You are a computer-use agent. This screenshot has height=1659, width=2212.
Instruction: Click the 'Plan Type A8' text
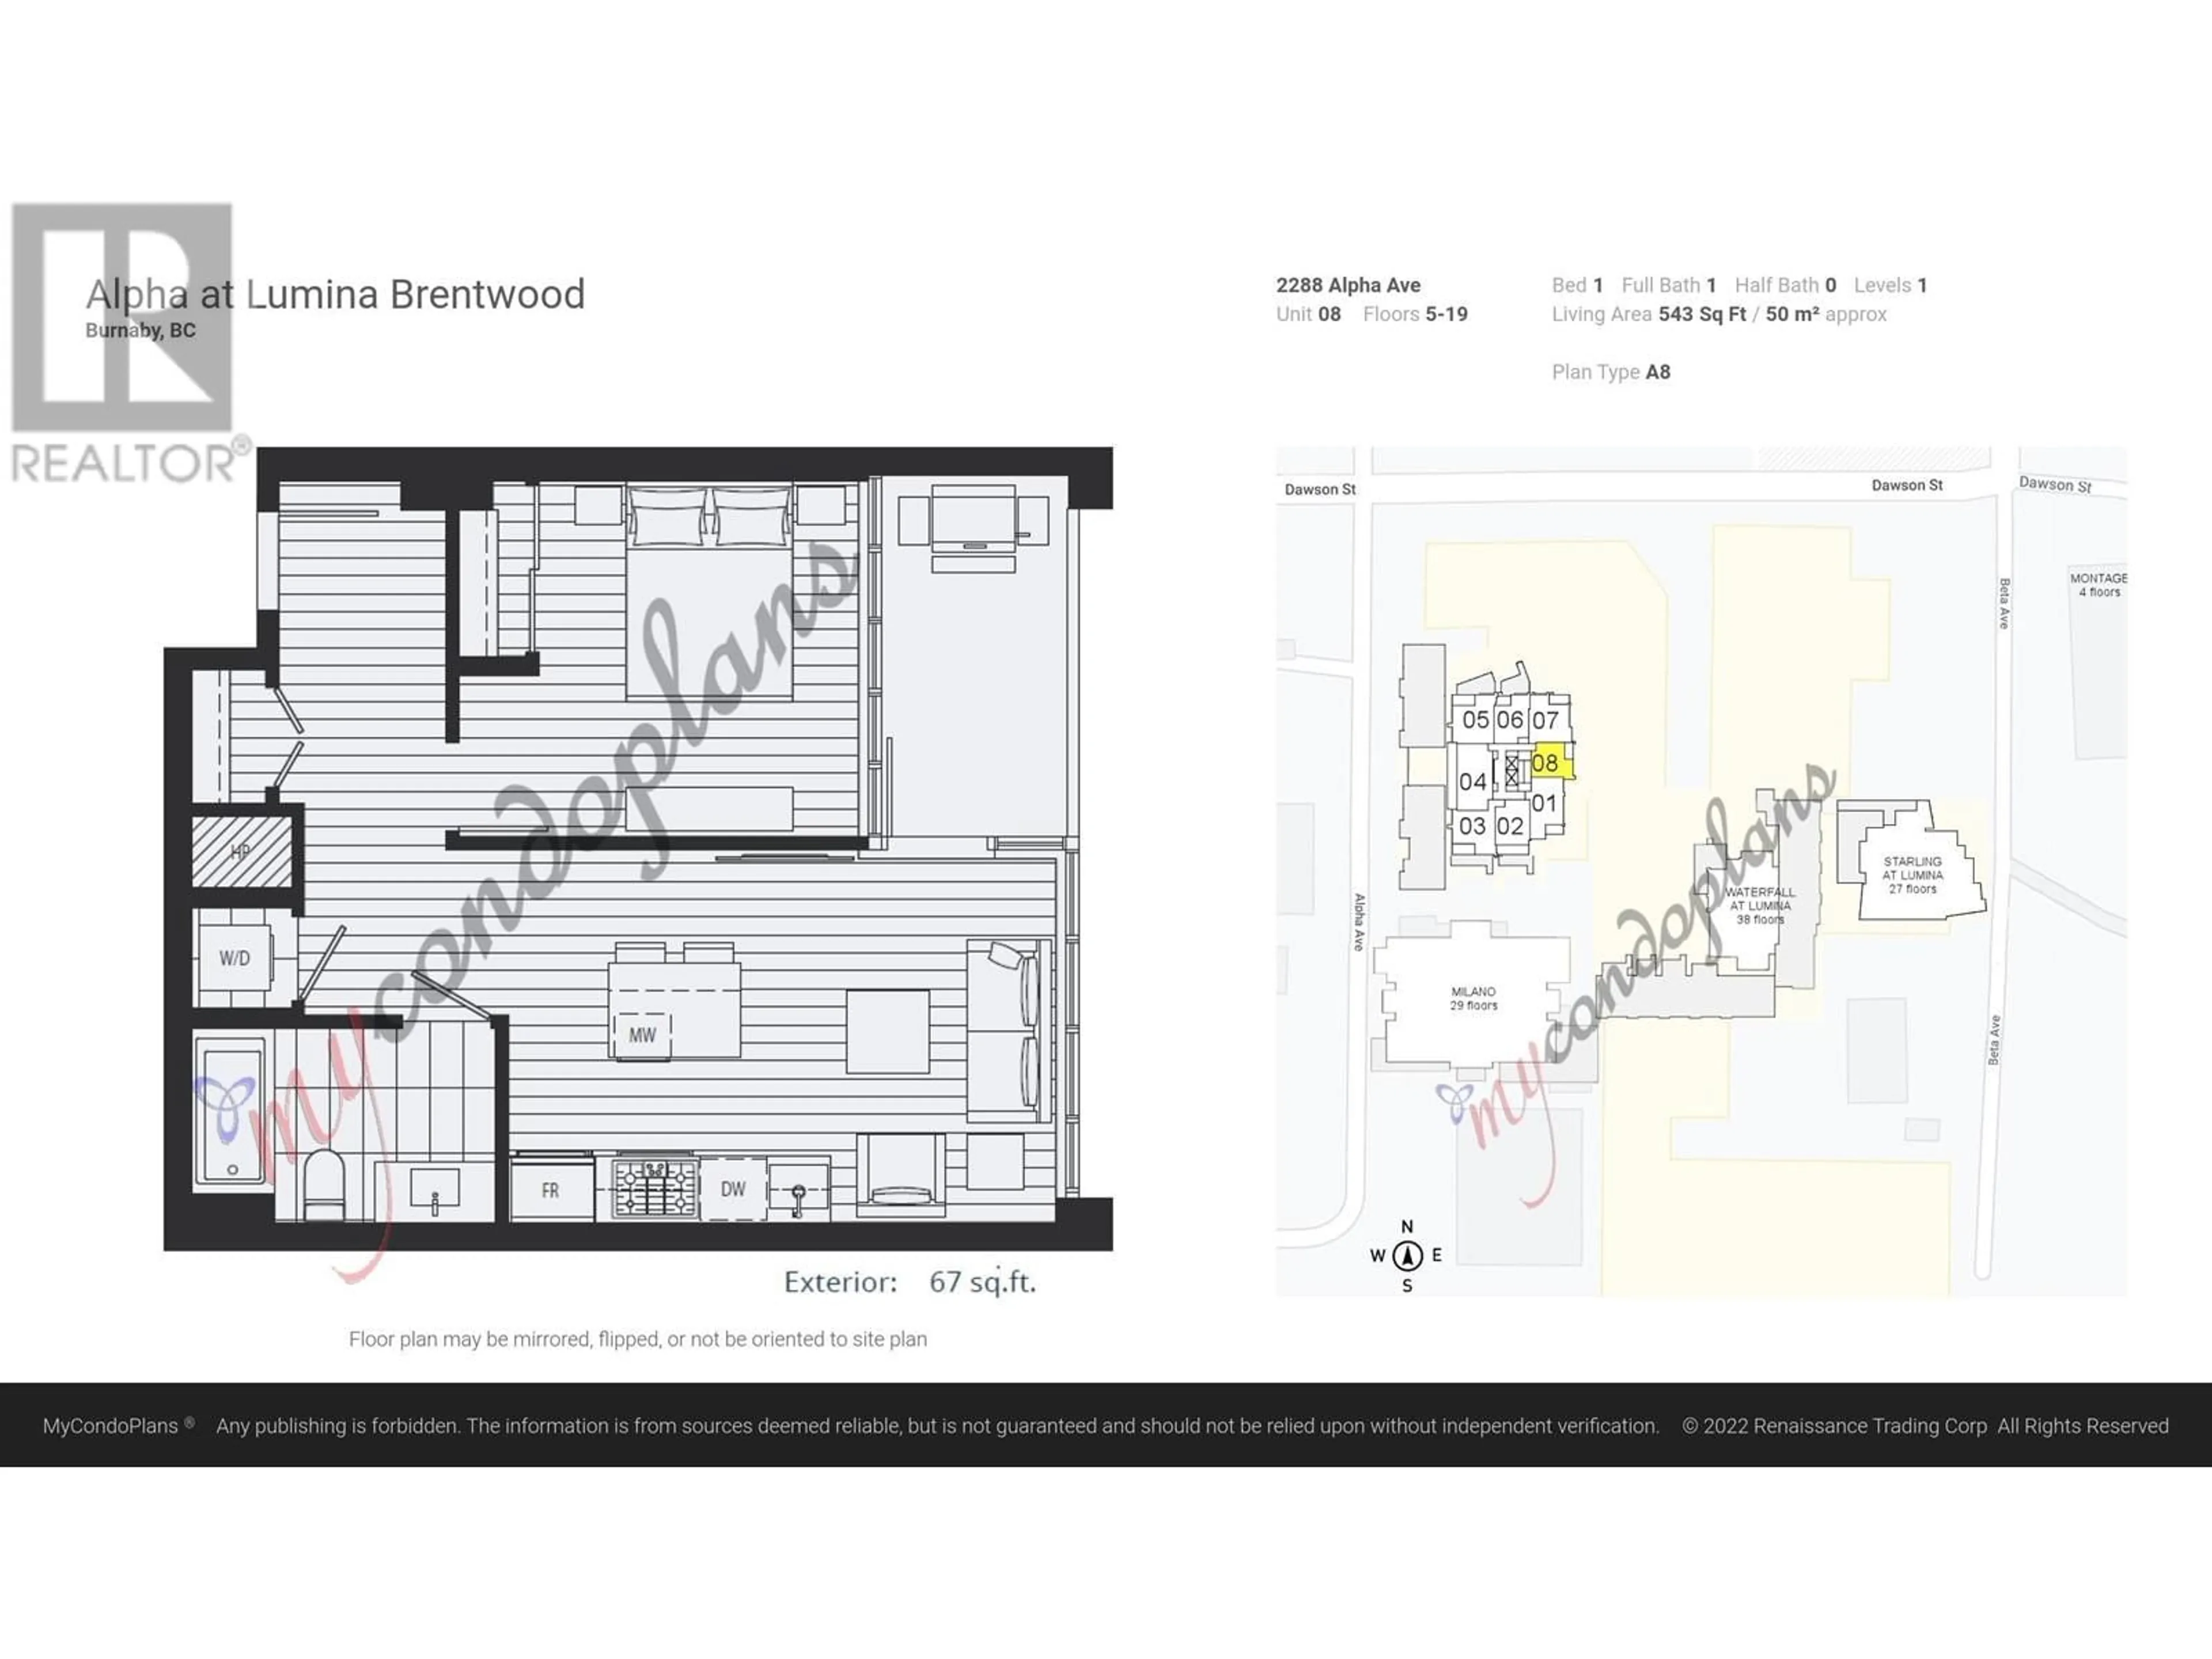[1611, 372]
